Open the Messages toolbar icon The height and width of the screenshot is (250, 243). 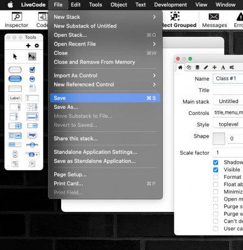[x=214, y=20]
